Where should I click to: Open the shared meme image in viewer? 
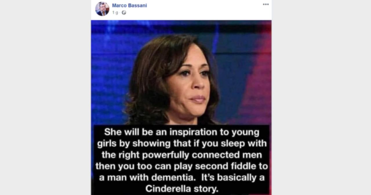coord(181,107)
